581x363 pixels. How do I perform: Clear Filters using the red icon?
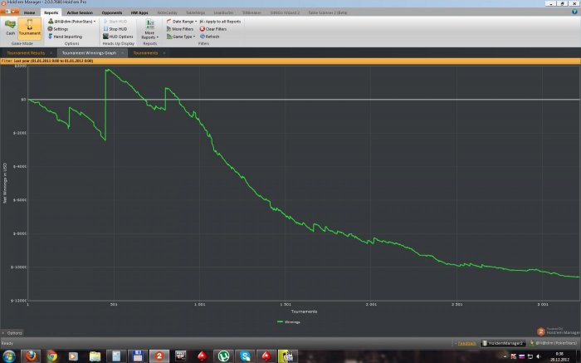(214, 29)
